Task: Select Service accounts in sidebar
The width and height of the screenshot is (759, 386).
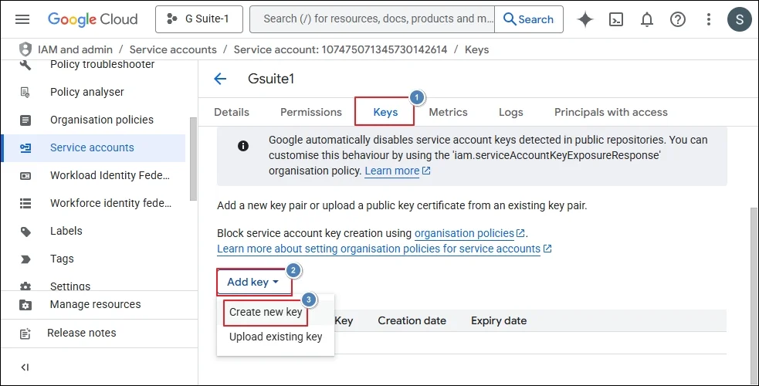Action: coord(92,147)
